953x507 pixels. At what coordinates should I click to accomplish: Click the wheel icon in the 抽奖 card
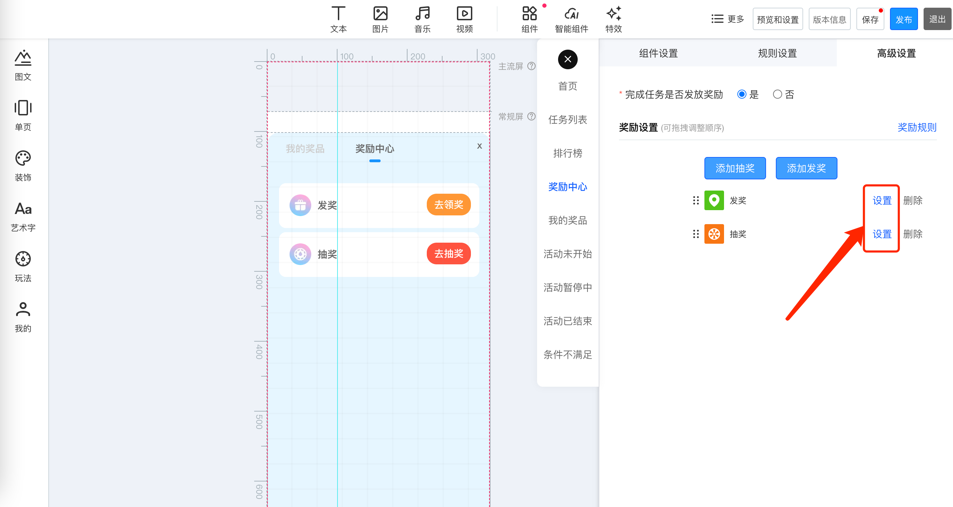click(300, 254)
